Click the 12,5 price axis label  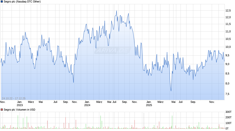tap(228, 10)
